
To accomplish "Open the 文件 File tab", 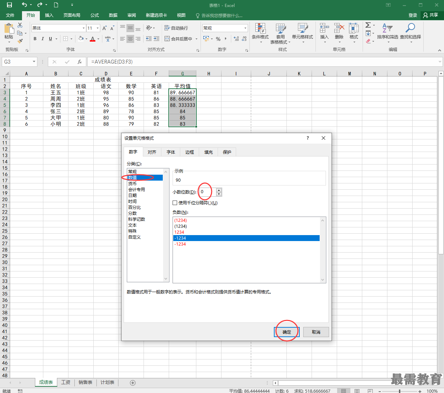I will (x=10, y=15).
